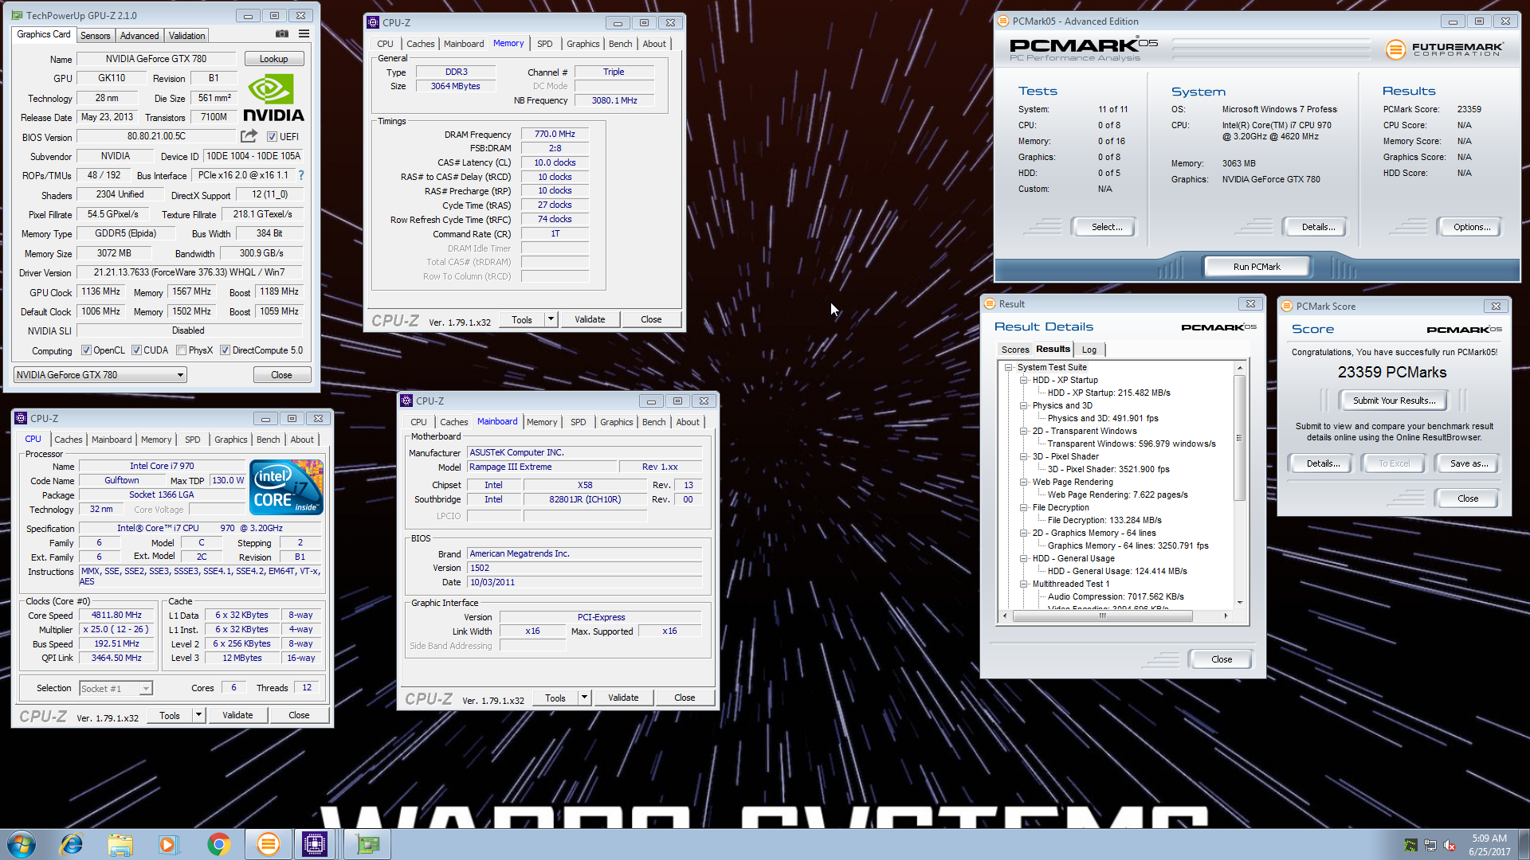Switch to the Advanced tab in GPU-Z
This screenshot has height=860, width=1530.
pyautogui.click(x=139, y=36)
